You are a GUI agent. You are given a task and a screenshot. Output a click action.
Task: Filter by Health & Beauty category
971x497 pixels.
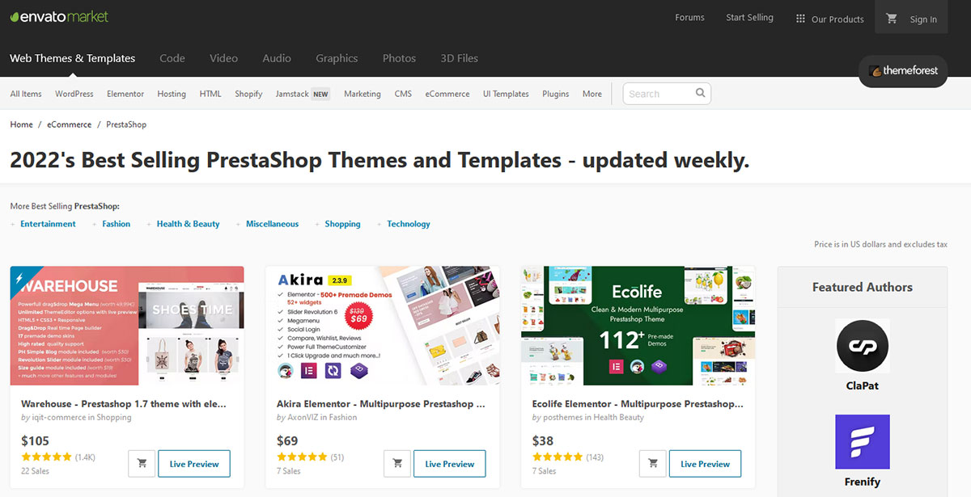pos(189,224)
